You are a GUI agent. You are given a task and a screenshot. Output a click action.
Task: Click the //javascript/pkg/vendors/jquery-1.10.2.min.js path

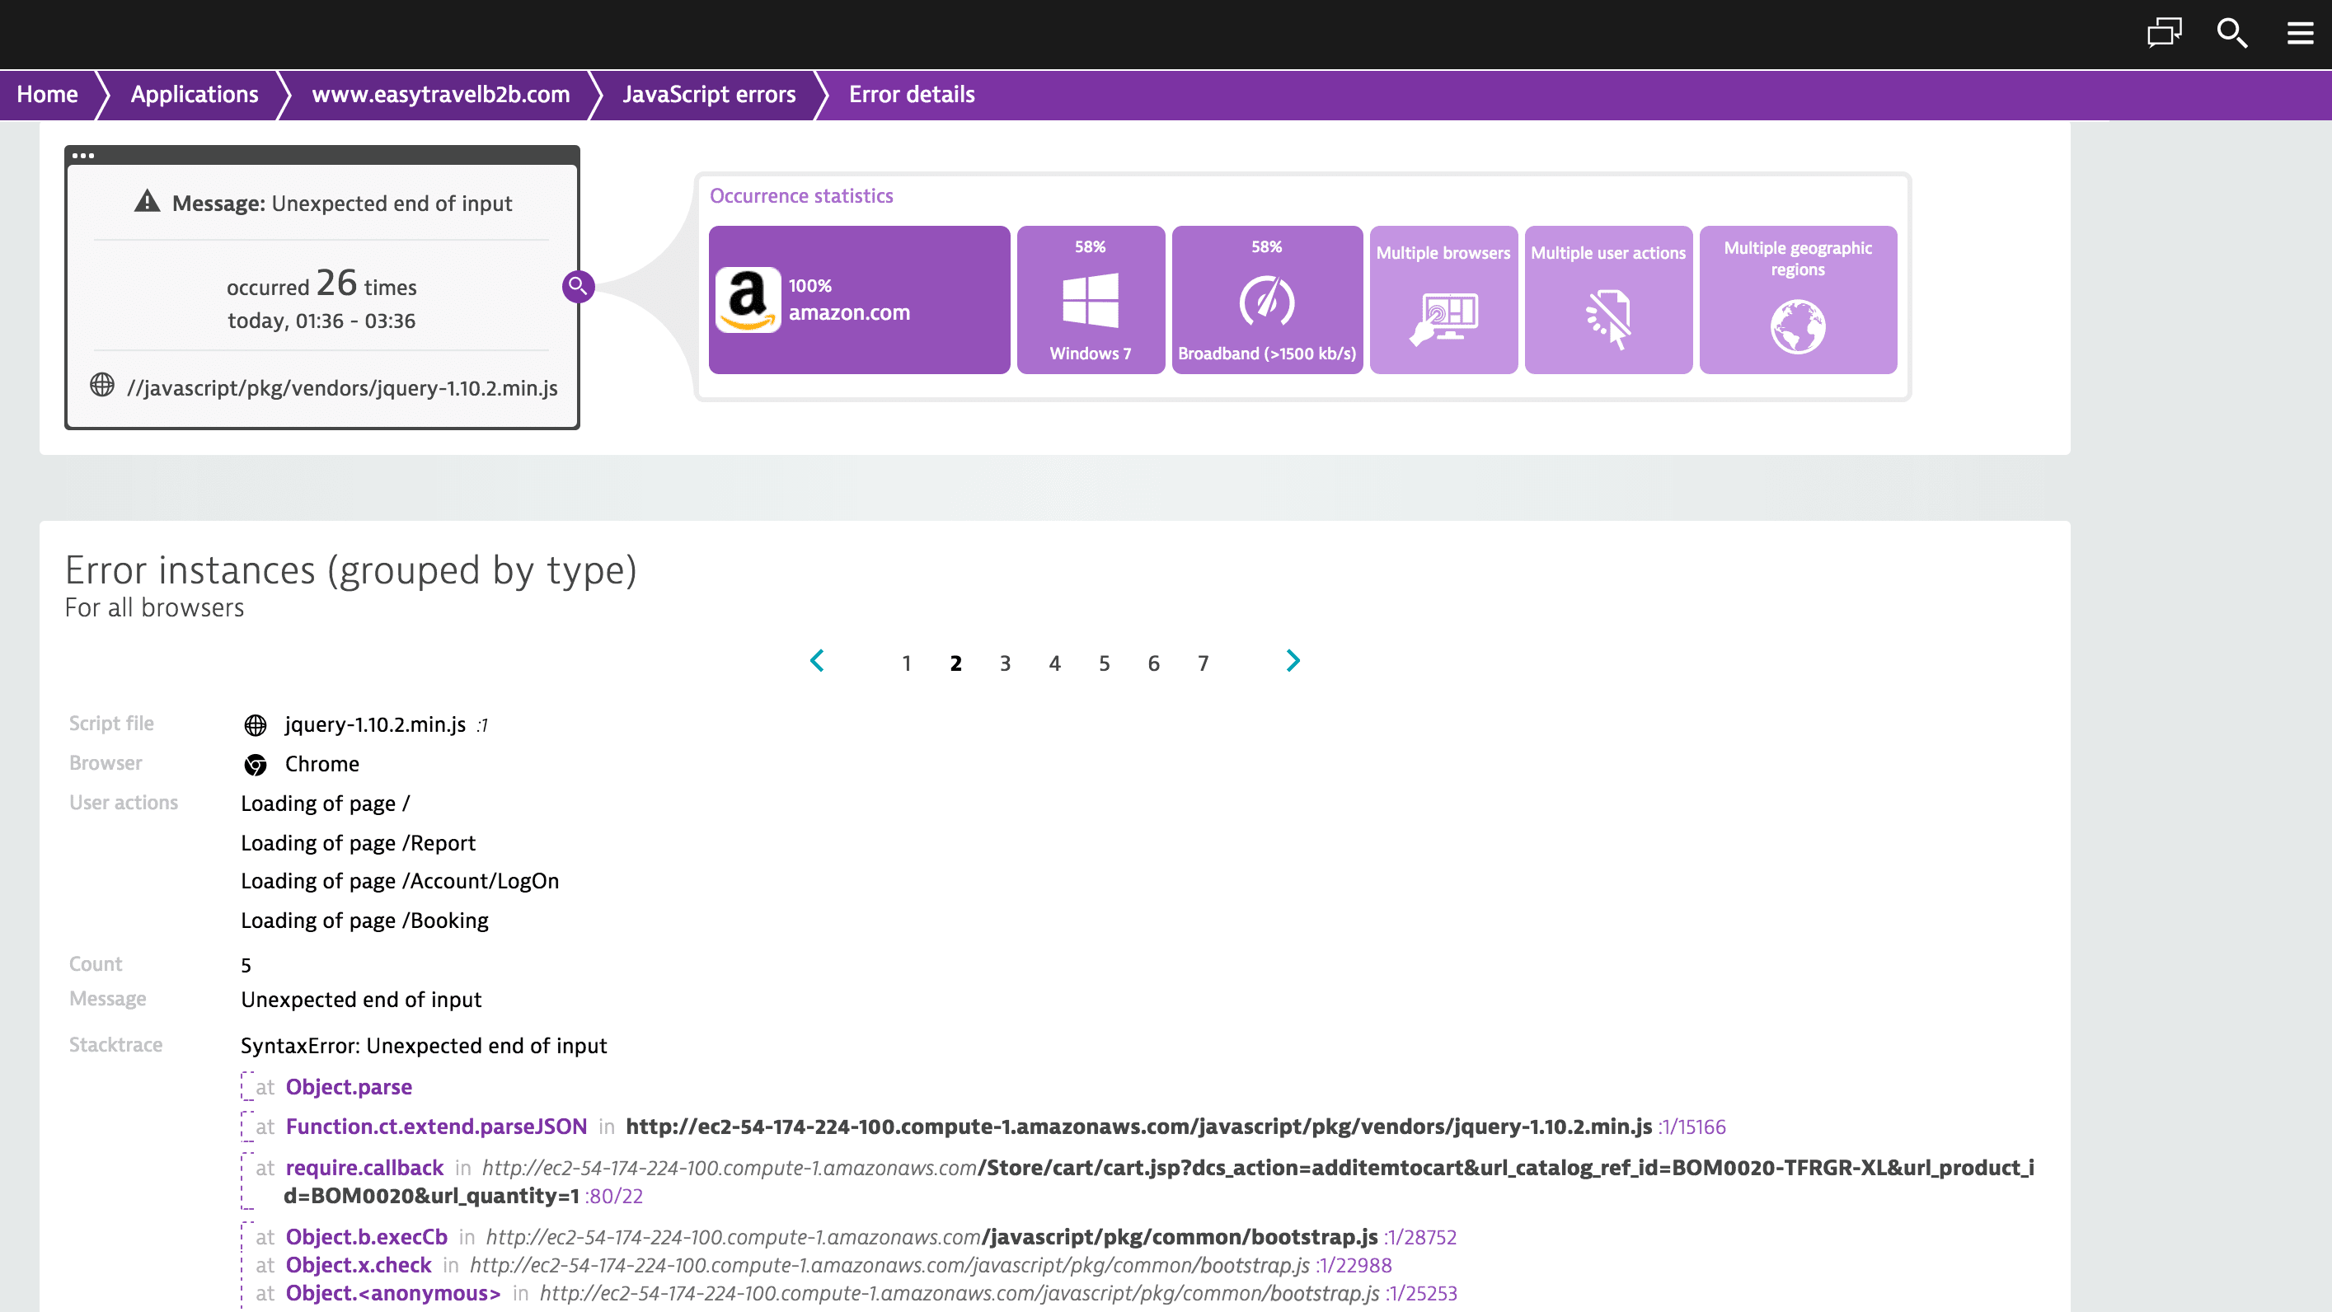pyautogui.click(x=342, y=387)
